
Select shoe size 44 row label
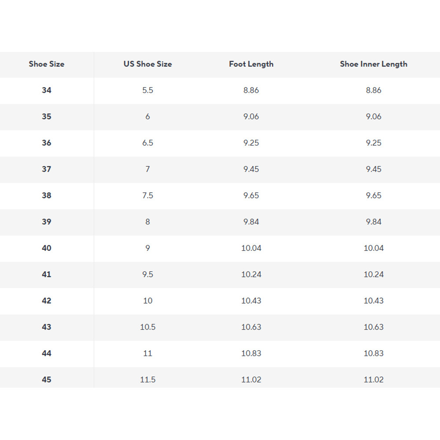[47, 353]
